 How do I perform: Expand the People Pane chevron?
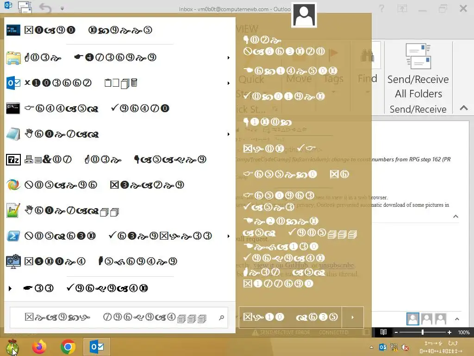coord(457,319)
